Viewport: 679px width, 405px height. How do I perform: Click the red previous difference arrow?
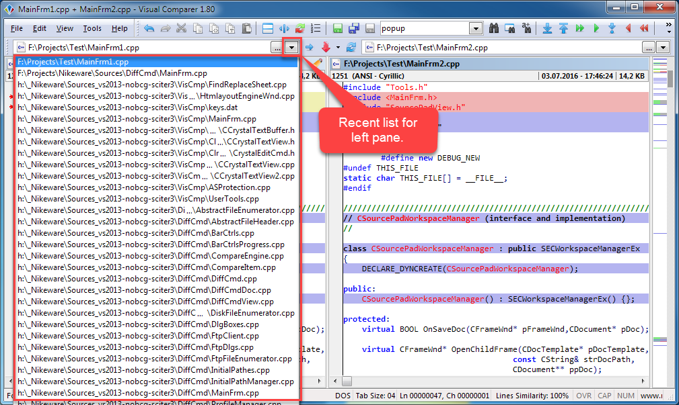629,29
